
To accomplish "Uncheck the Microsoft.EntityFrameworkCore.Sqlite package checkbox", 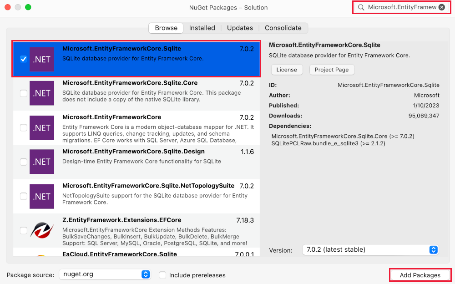I will coord(23,59).
